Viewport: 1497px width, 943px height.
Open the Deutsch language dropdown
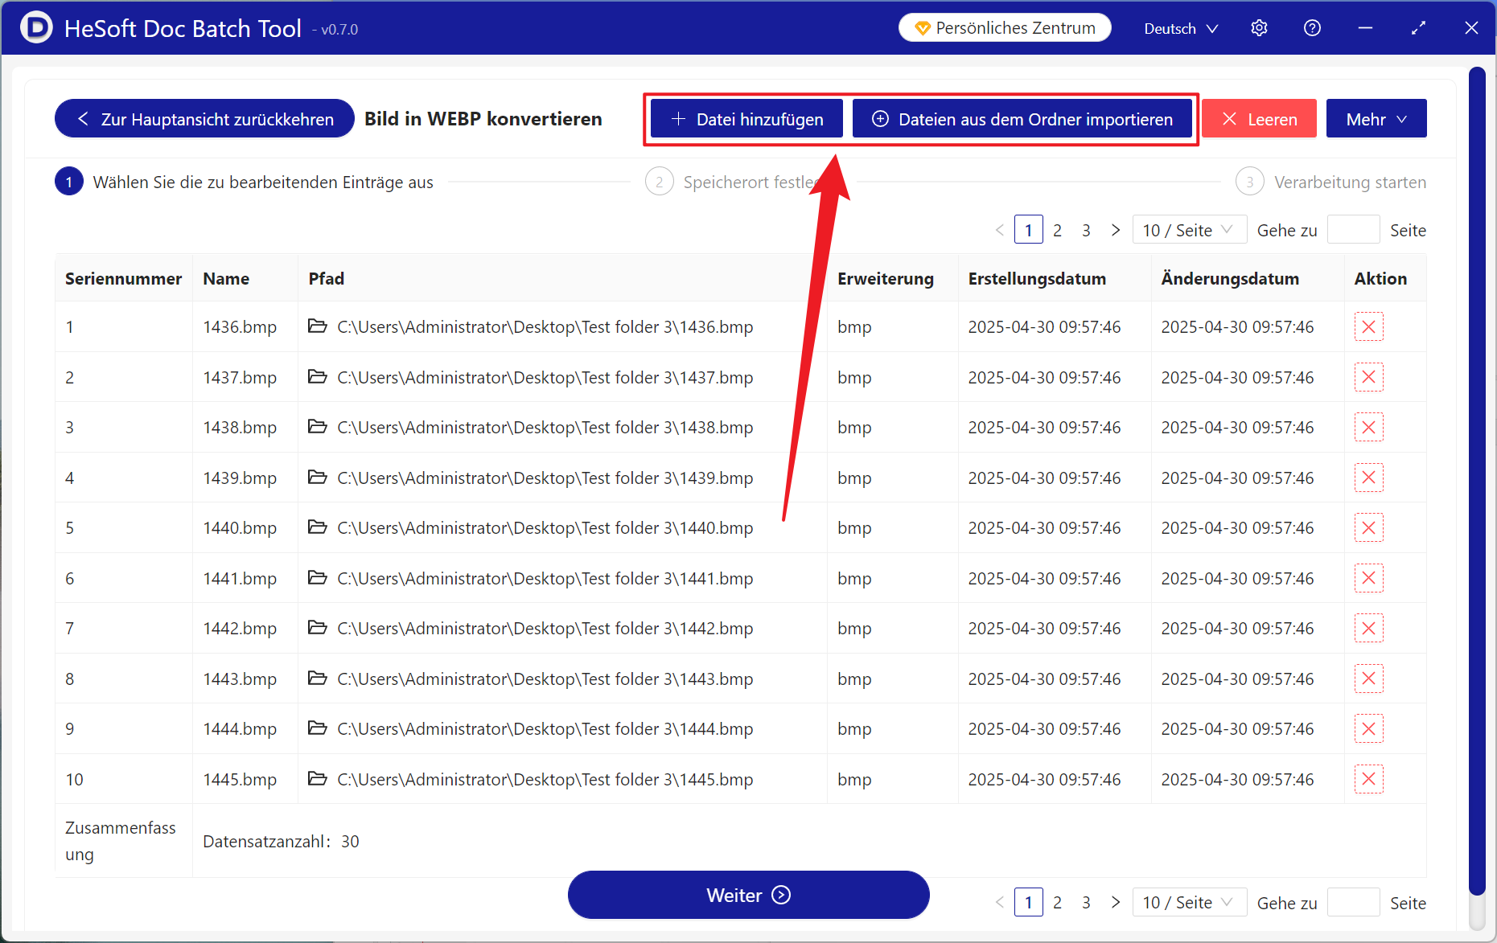(1180, 29)
